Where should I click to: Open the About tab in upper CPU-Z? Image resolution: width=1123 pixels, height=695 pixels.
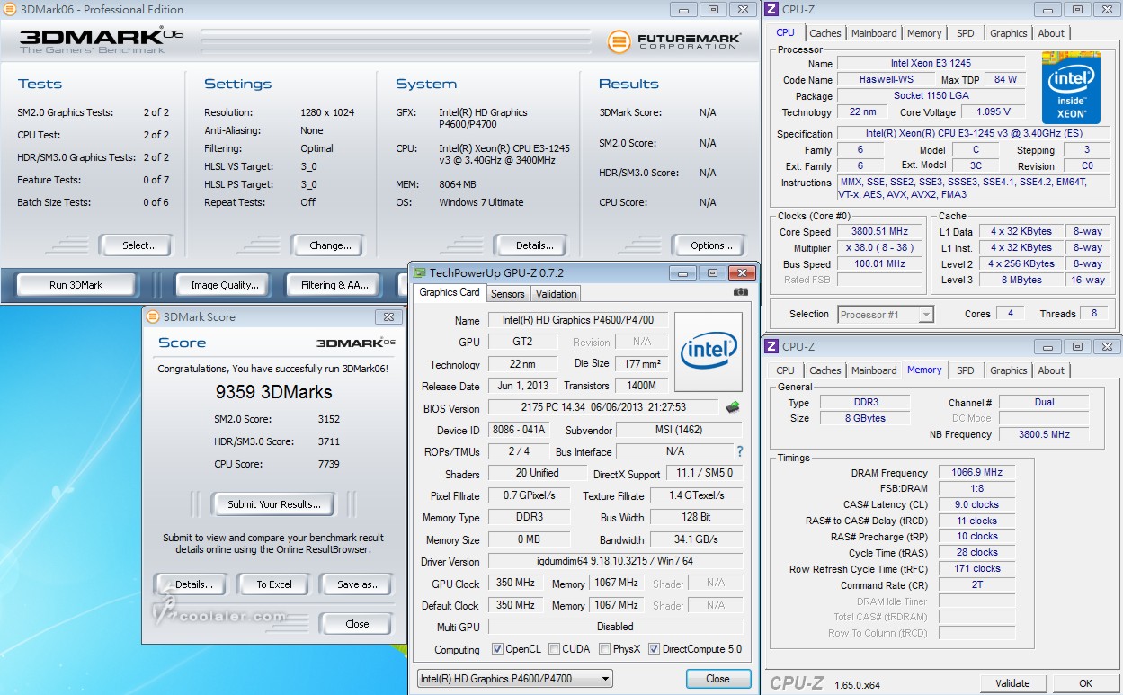pos(1051,33)
